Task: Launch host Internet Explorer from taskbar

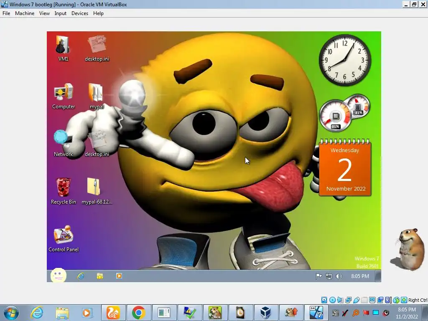Action: [x=37, y=313]
